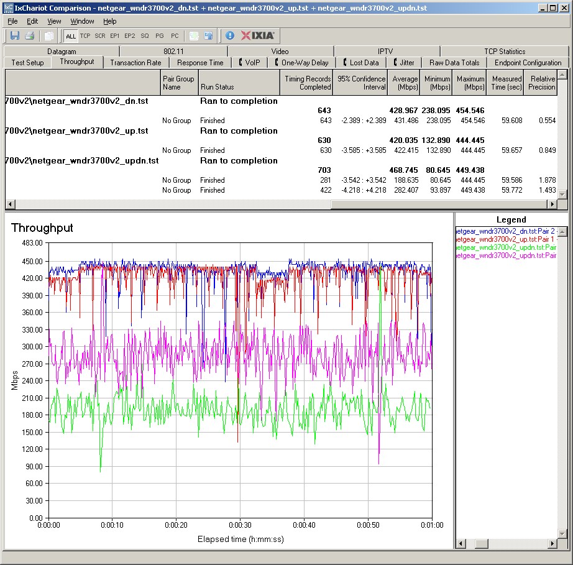Open the Window menu
573x565 pixels.
click(x=82, y=21)
